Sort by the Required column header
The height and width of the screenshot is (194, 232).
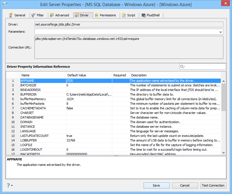tap(121, 75)
